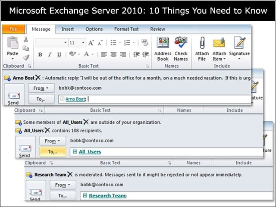Open highlight color dropdown arrow
This screenshot has height=207, width=276.
(79, 54)
